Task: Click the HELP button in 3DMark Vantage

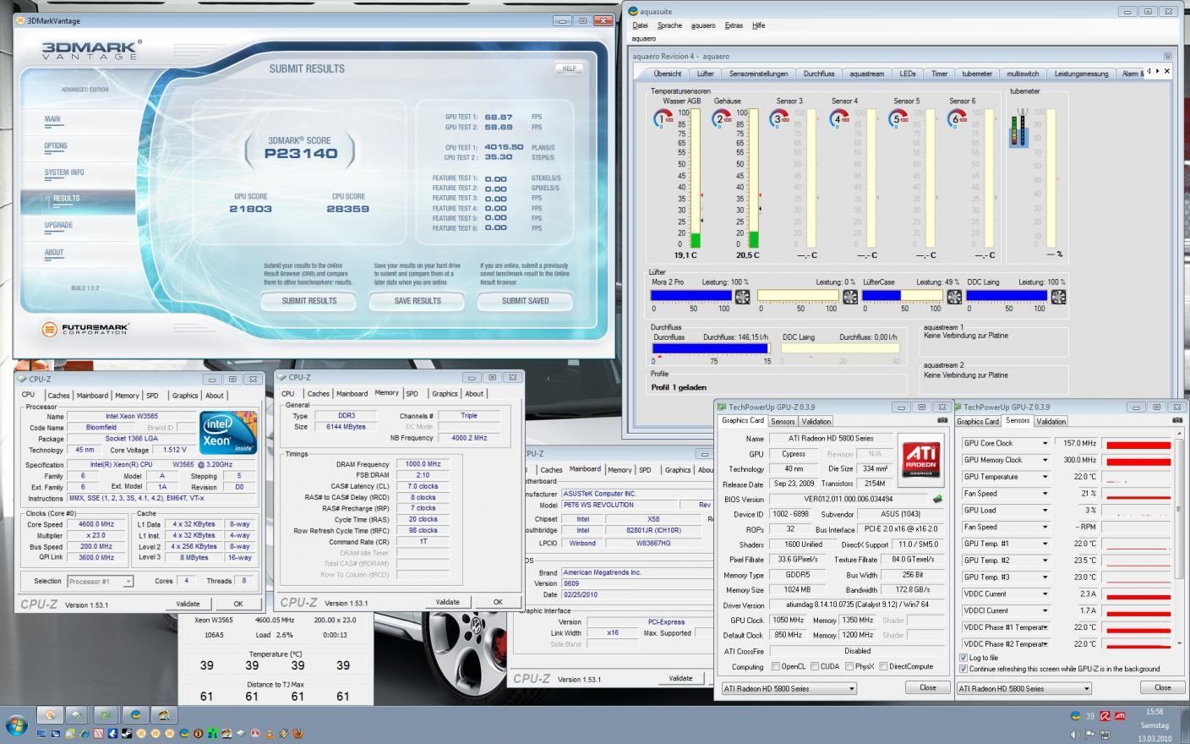Action: coord(570,68)
